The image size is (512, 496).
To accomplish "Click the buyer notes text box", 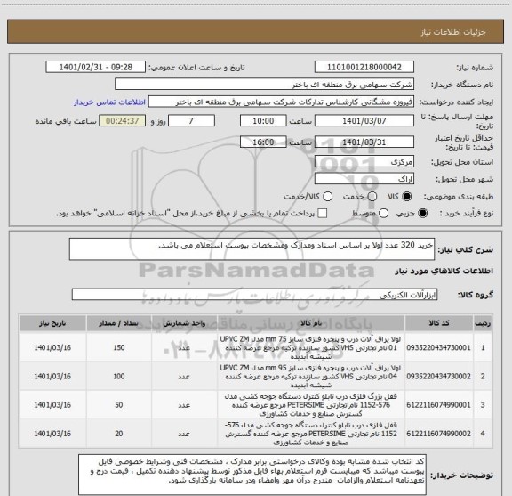I will [x=252, y=475].
